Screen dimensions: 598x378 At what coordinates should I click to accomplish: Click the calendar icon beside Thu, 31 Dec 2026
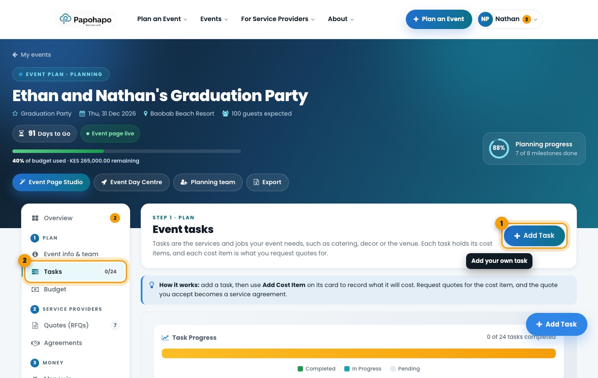tap(82, 113)
